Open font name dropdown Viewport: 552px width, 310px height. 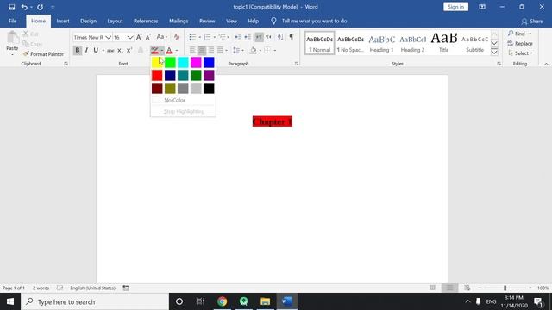[108, 37]
